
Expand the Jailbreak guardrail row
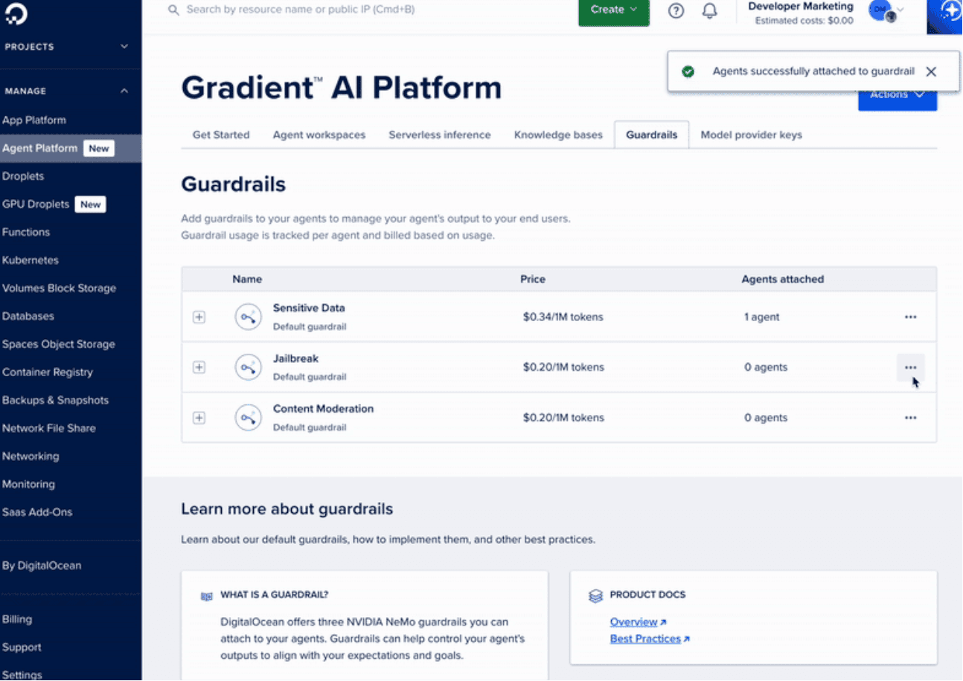pyautogui.click(x=199, y=367)
